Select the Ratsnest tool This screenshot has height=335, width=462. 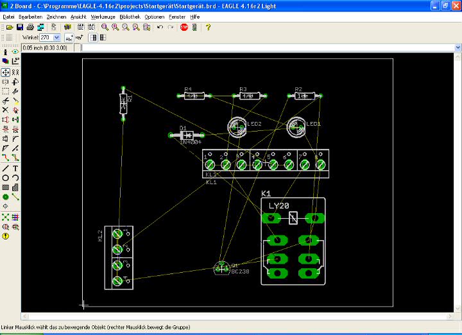point(5,217)
